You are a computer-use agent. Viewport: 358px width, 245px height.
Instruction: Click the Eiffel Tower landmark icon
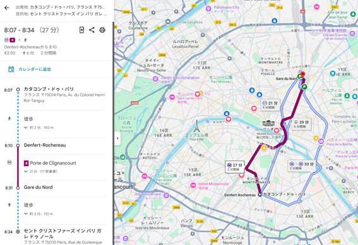coord(196,126)
